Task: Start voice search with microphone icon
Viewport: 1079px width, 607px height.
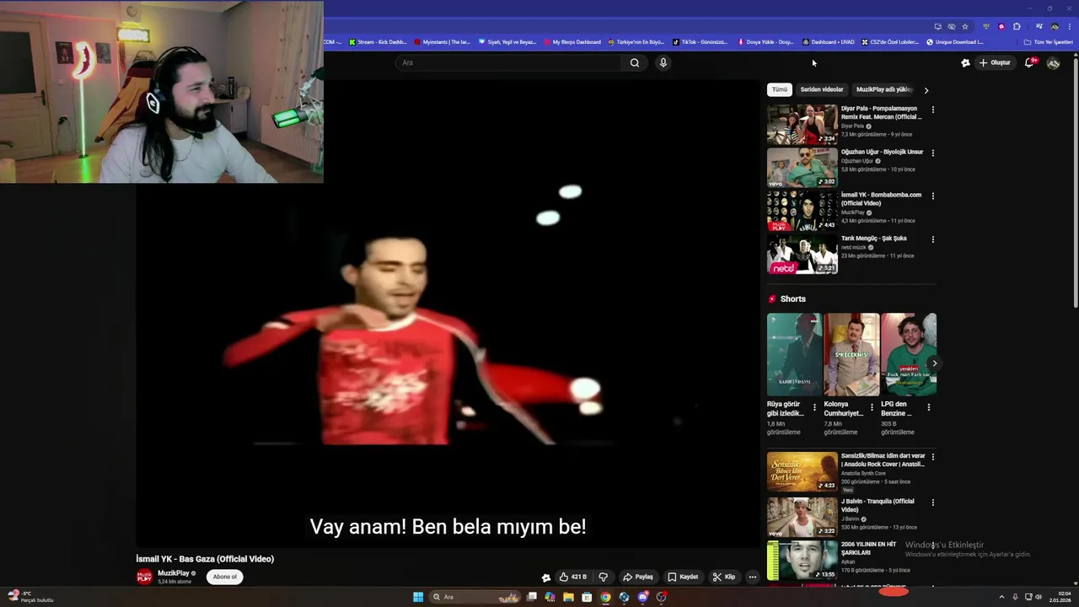Action: 663,62
